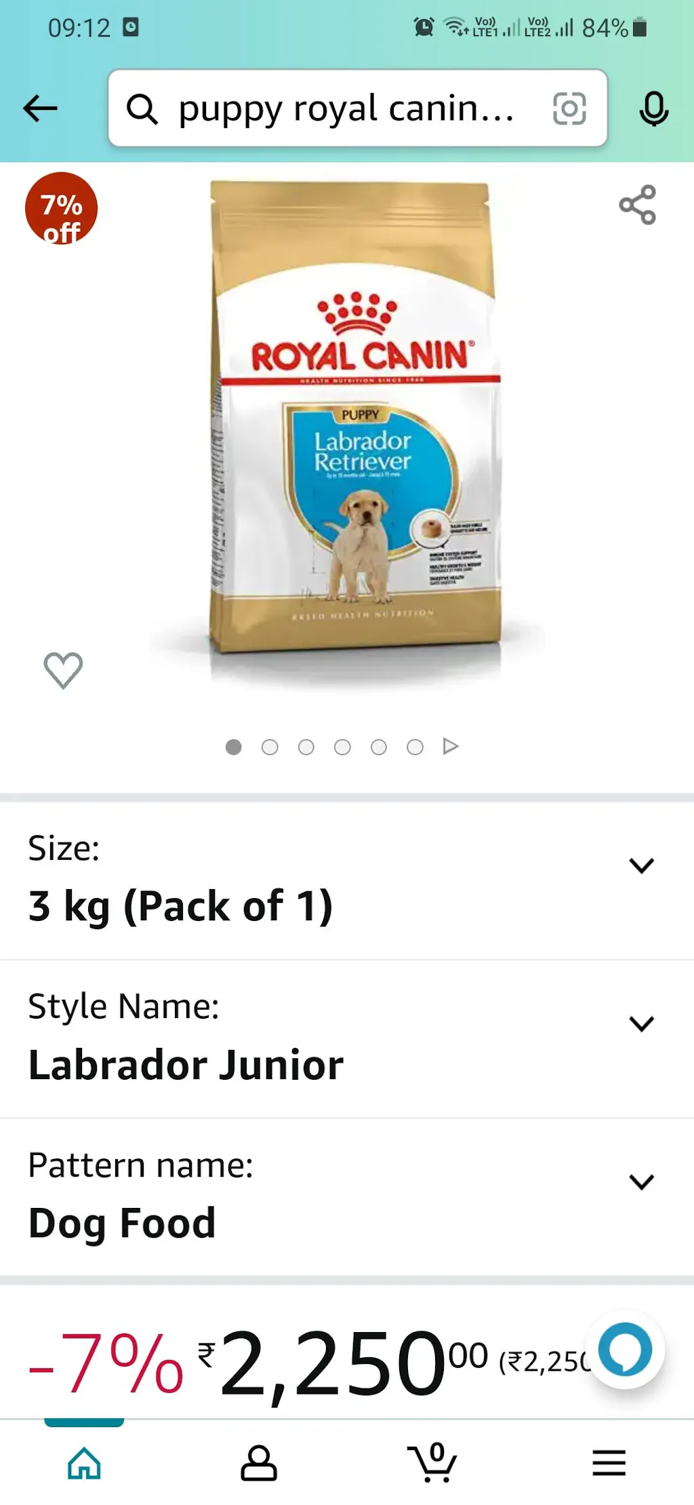Image resolution: width=694 pixels, height=1505 pixels.
Task: Select the fourth image dot indicator
Action: coord(342,747)
